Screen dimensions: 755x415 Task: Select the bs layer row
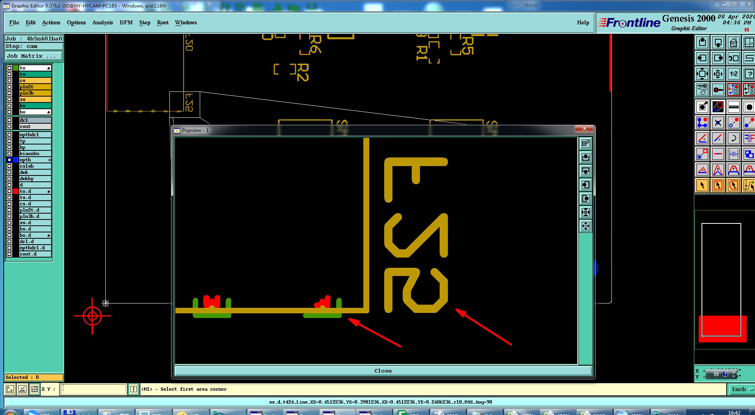(x=35, y=106)
